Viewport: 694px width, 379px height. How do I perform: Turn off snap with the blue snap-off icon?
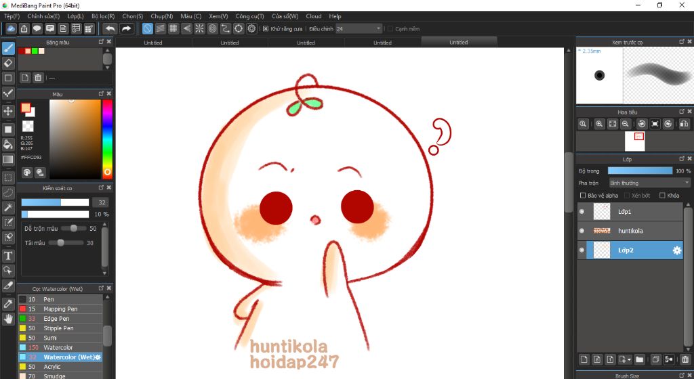point(147,28)
